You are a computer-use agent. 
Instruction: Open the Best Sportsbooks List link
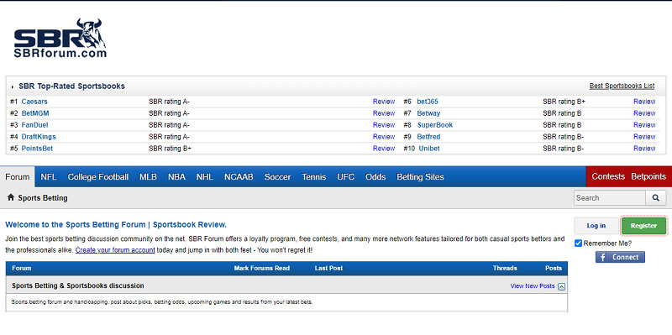[622, 86]
